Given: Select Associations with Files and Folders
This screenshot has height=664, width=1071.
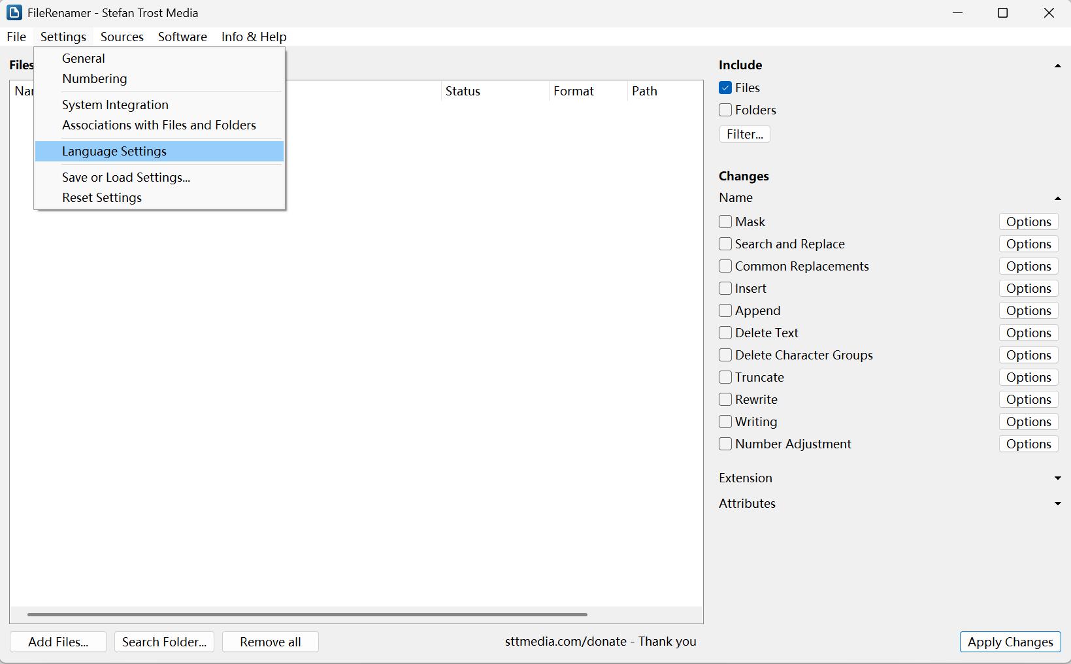Looking at the screenshot, I should coord(159,125).
